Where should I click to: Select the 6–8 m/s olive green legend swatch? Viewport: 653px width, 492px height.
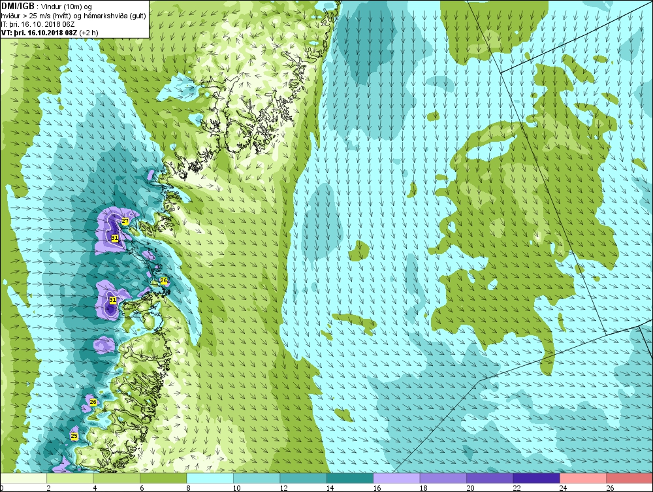[163, 478]
